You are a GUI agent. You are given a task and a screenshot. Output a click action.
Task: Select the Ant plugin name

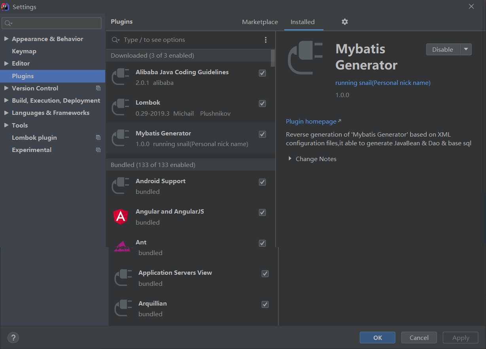[x=141, y=242]
